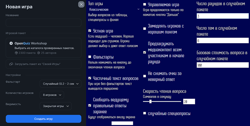Open the Тип игры Классическая selector
The height and width of the screenshot is (126, 250).
click(x=114, y=10)
